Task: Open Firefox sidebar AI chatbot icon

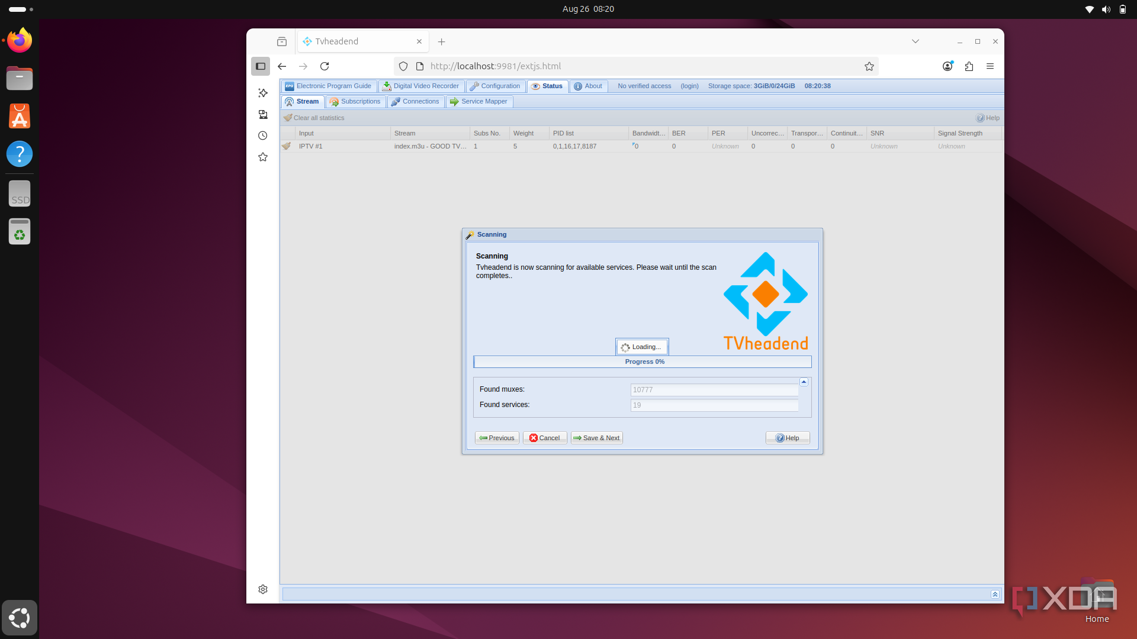Action: click(263, 93)
